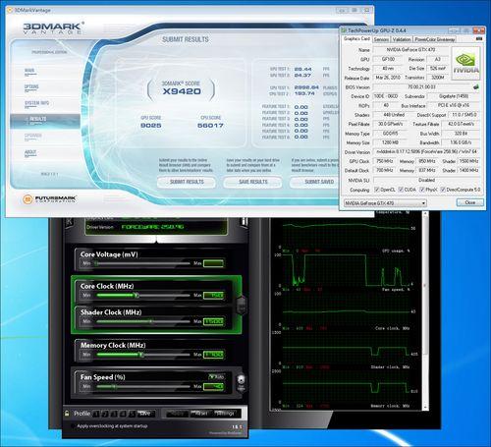Toggle the DirectCompute 5.0 checkbox
Viewport: 491px width, 447px height.
(x=443, y=190)
